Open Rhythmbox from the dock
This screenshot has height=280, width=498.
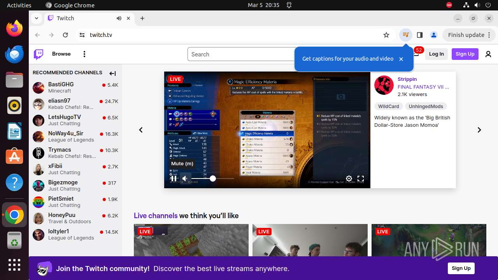point(14,105)
